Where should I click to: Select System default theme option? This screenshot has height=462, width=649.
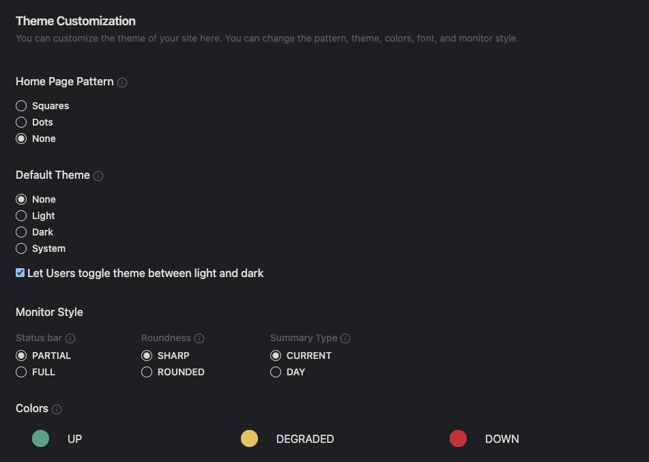21,248
